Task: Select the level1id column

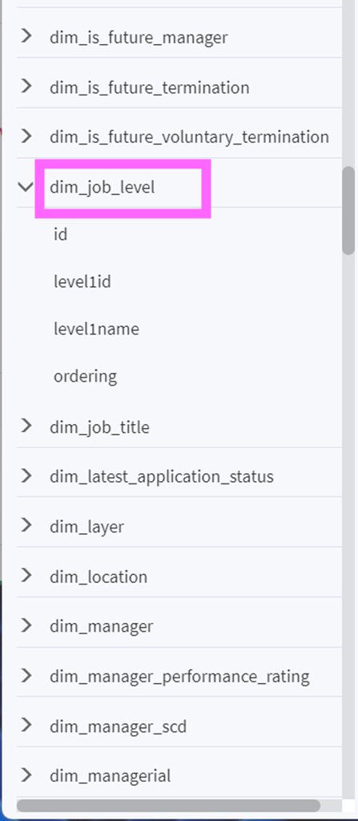Action: tap(82, 281)
